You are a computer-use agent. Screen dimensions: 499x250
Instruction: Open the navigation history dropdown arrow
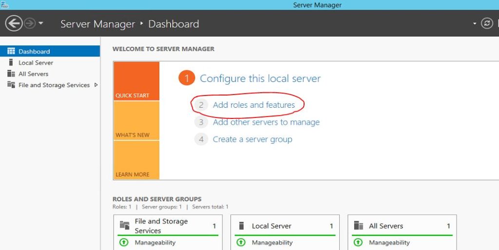pyautogui.click(x=41, y=23)
